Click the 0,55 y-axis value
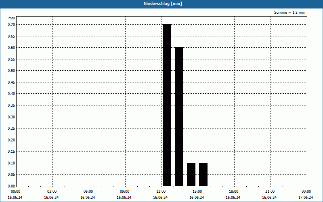 click(11, 59)
